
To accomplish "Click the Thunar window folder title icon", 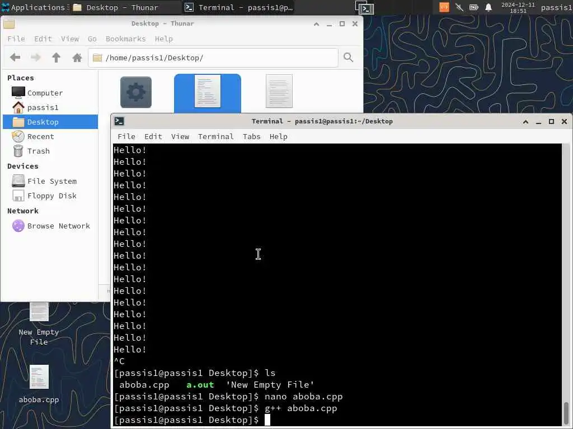I will coord(9,23).
